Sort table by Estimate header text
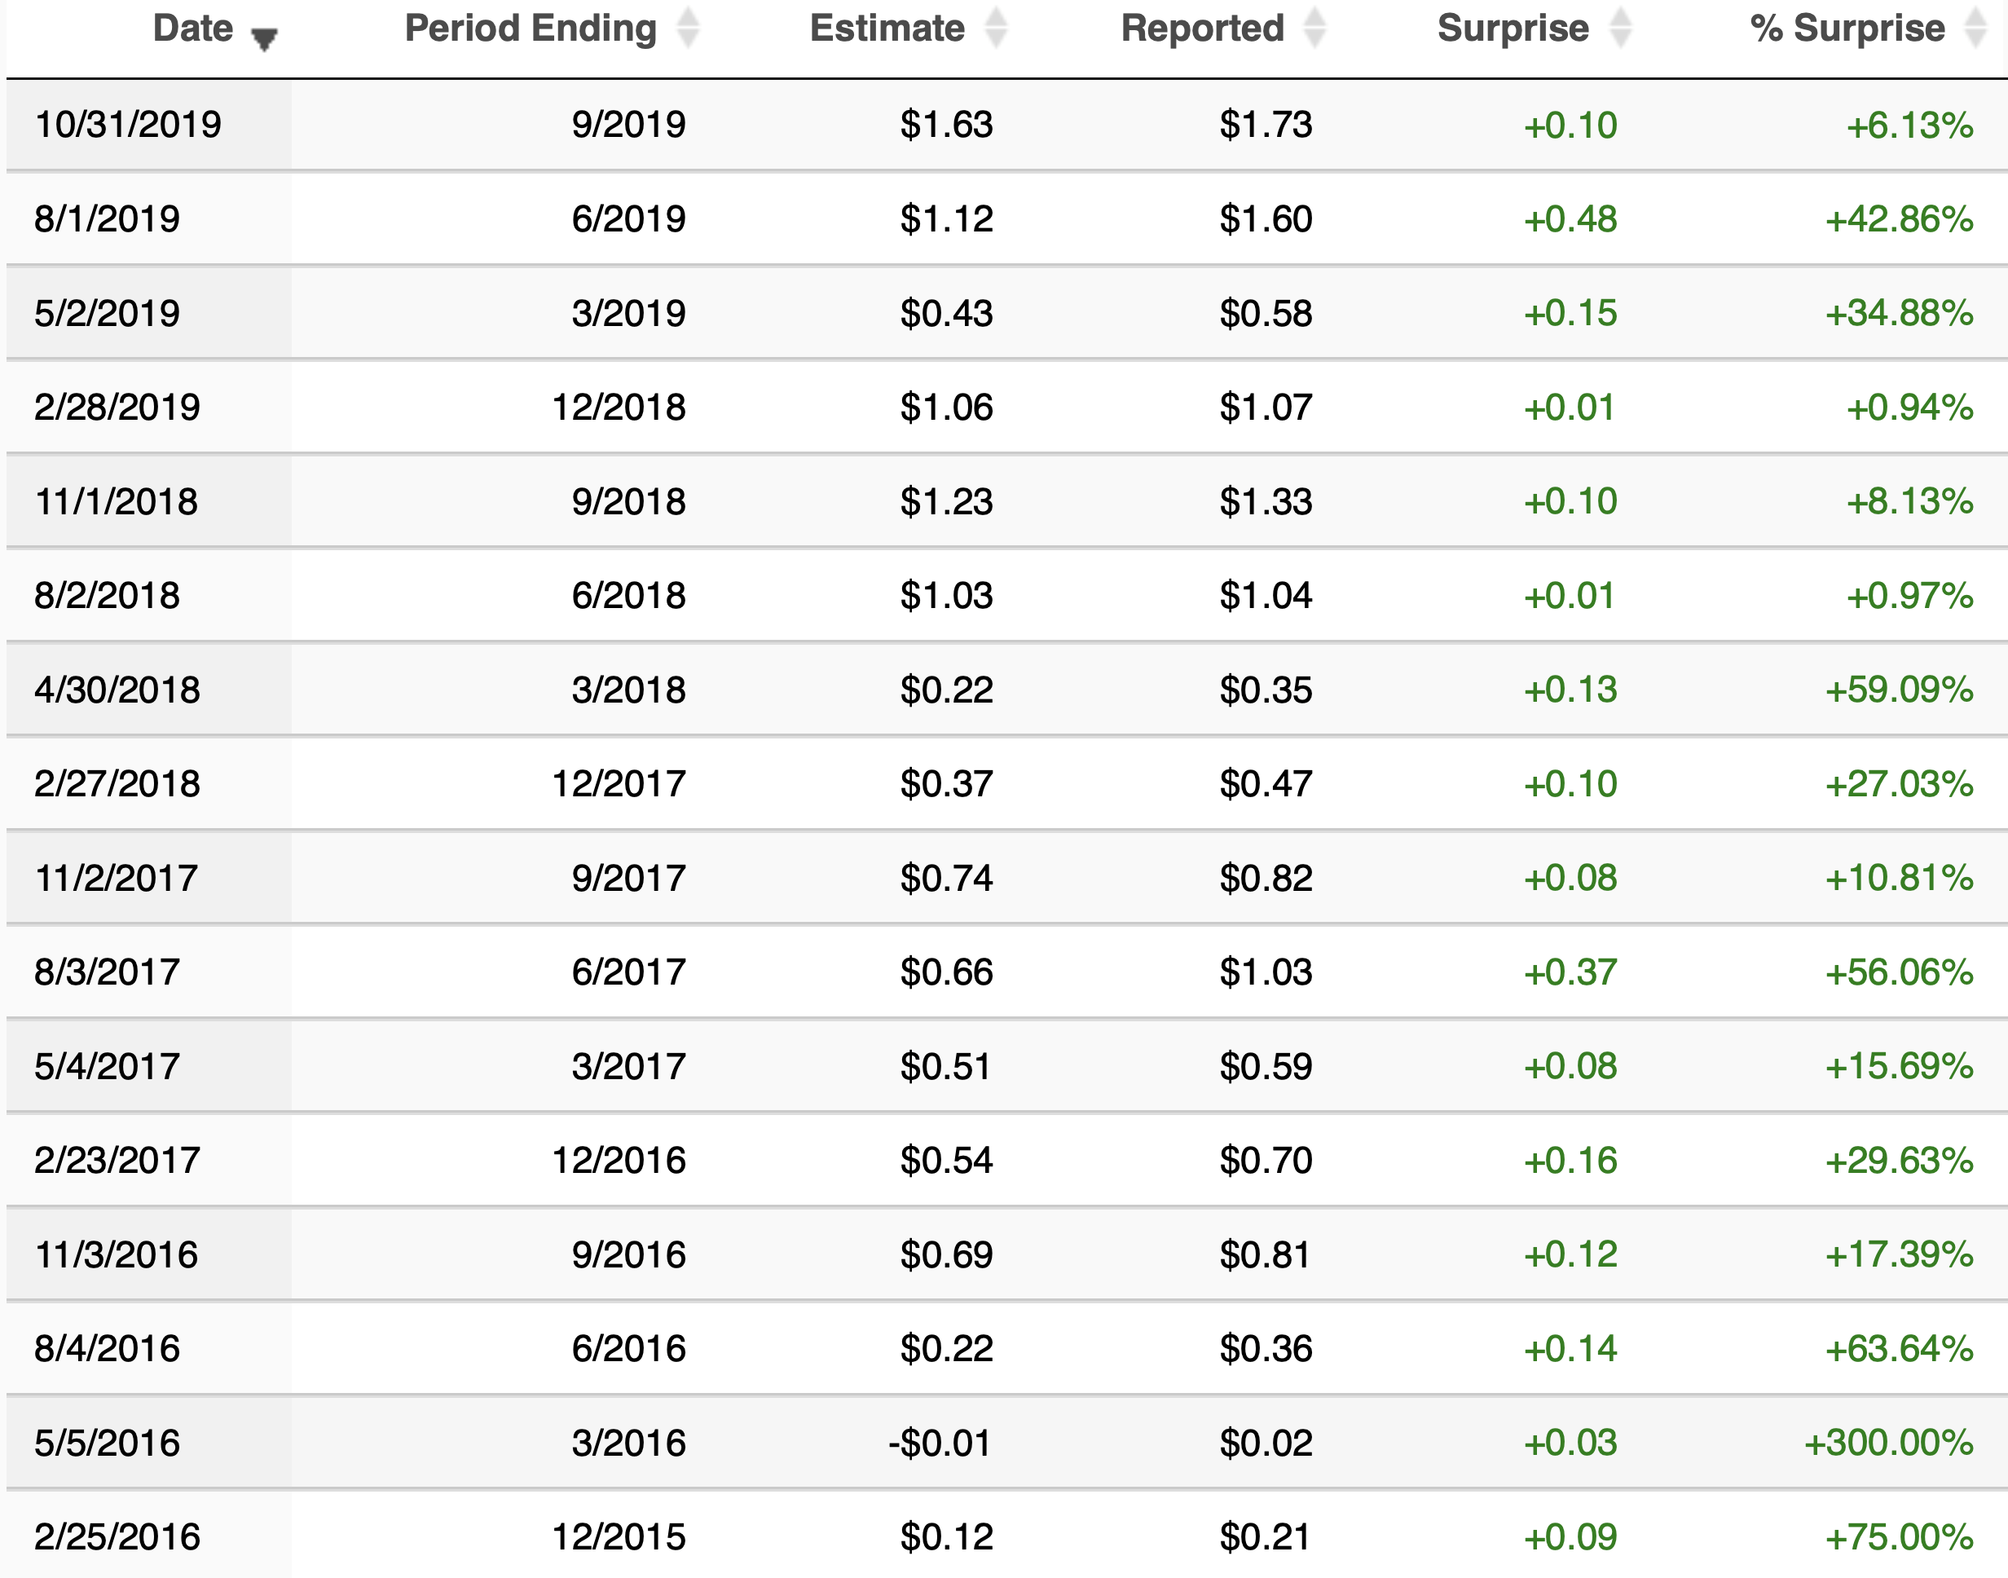This screenshot has height=1578, width=2008. 887,29
